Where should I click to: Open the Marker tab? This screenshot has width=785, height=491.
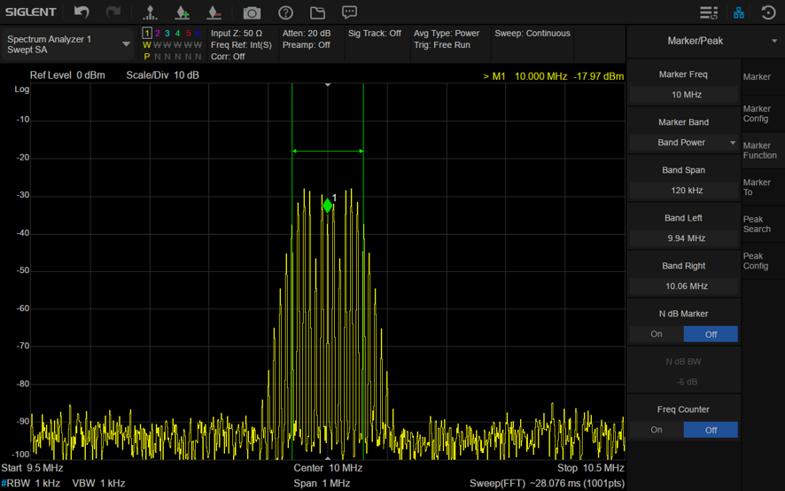763,76
